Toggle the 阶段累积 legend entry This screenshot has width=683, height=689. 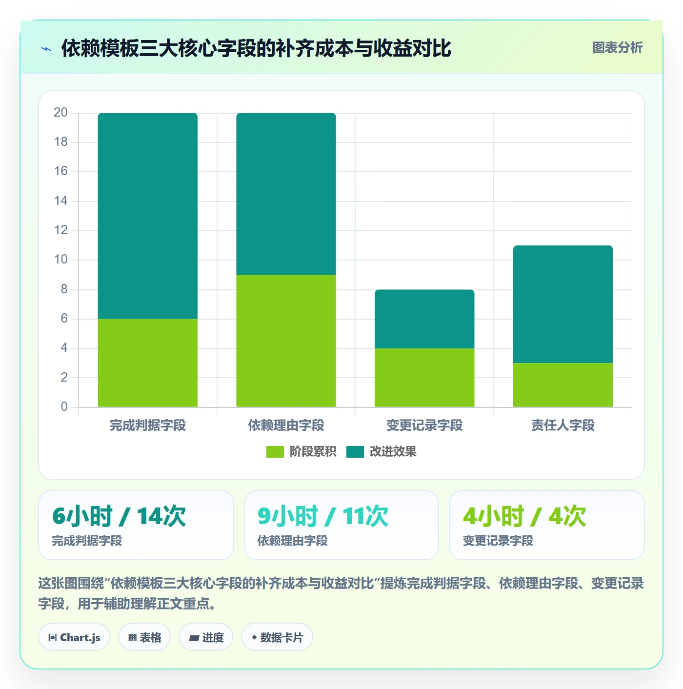[301, 452]
